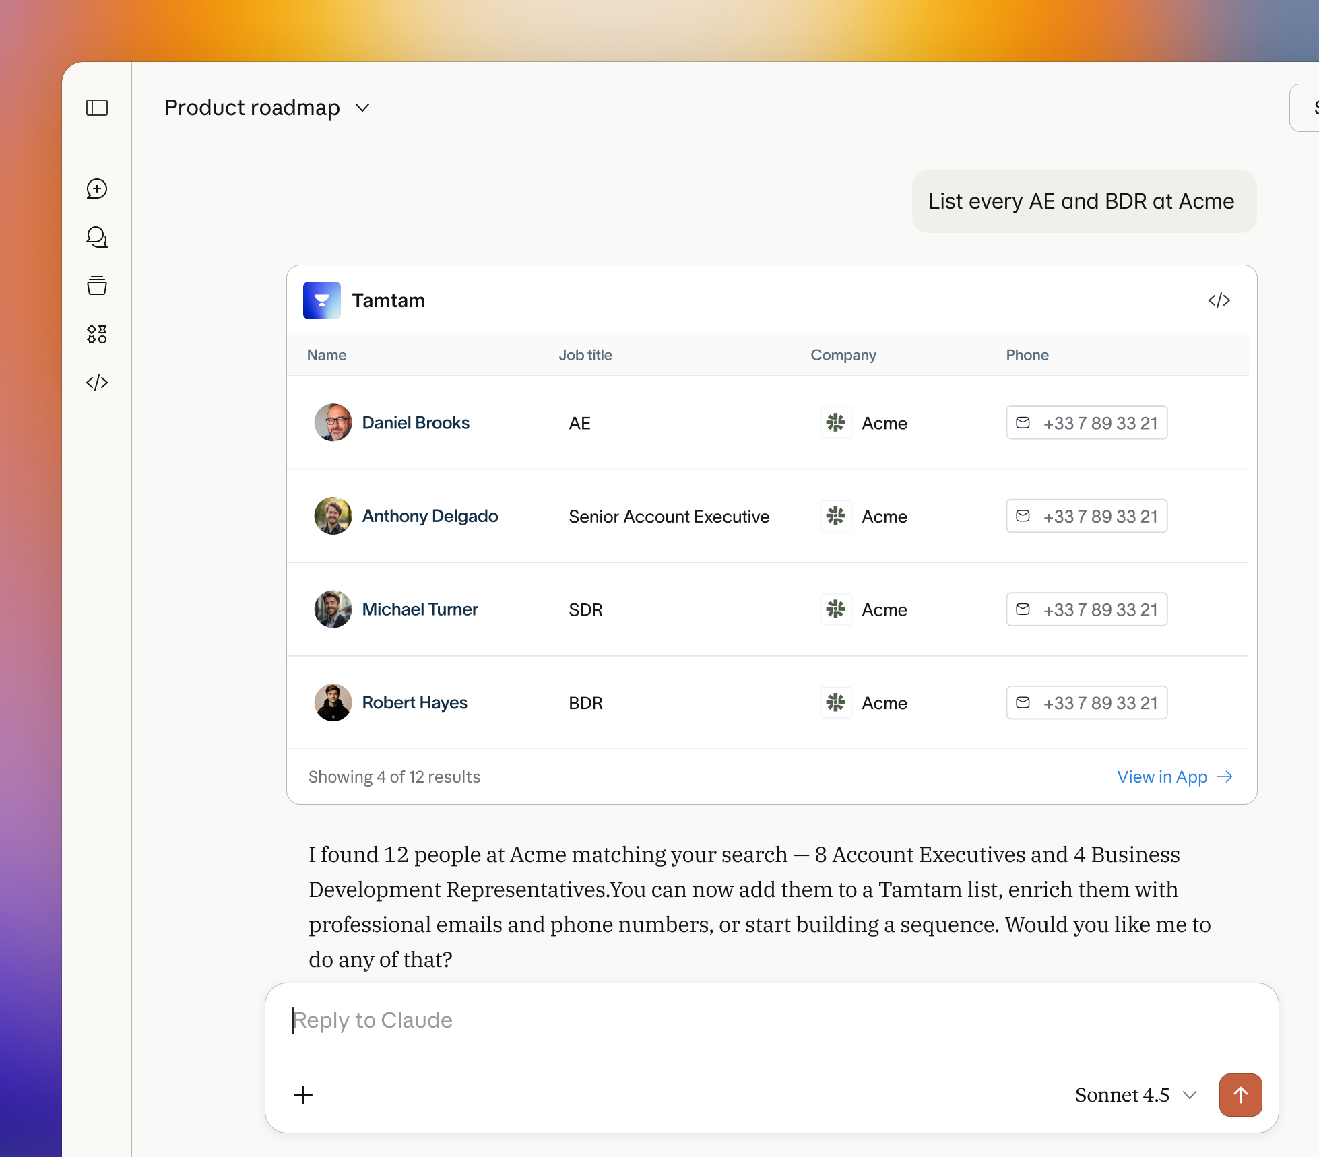Click Acme logo in Robert Hayes row
The width and height of the screenshot is (1319, 1157).
pos(836,702)
